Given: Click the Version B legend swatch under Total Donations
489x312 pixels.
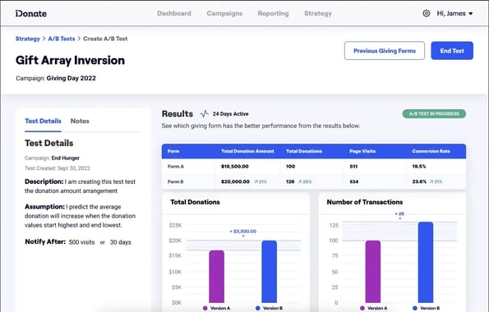Looking at the screenshot, I should coord(257,308).
